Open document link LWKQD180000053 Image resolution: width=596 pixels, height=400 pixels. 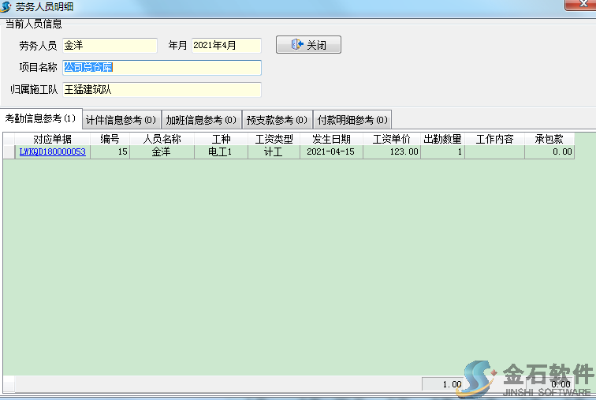[52, 152]
